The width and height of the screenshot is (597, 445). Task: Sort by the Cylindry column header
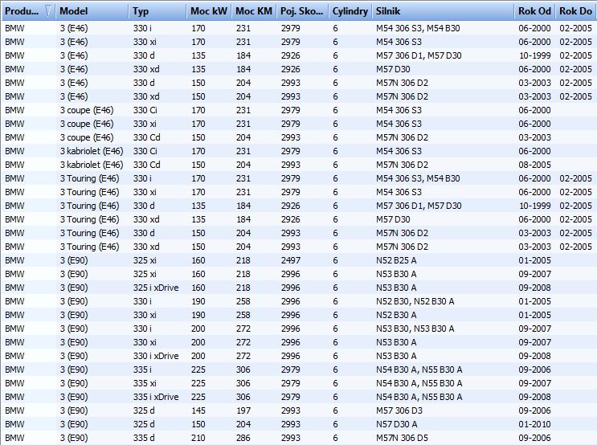coord(350,11)
